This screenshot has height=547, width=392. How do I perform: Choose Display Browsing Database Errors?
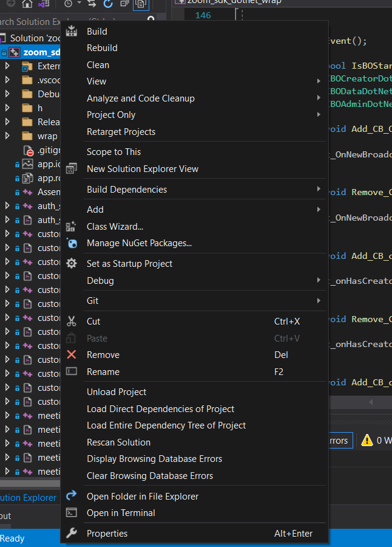[194, 459]
